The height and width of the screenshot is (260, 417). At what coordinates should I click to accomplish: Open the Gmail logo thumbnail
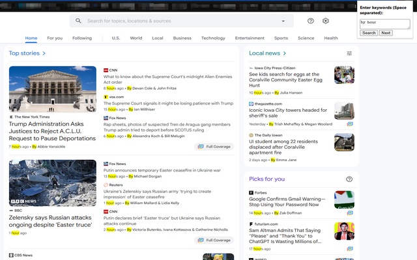click(344, 200)
